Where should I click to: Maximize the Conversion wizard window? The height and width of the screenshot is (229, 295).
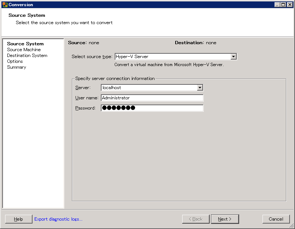coord(283,5)
